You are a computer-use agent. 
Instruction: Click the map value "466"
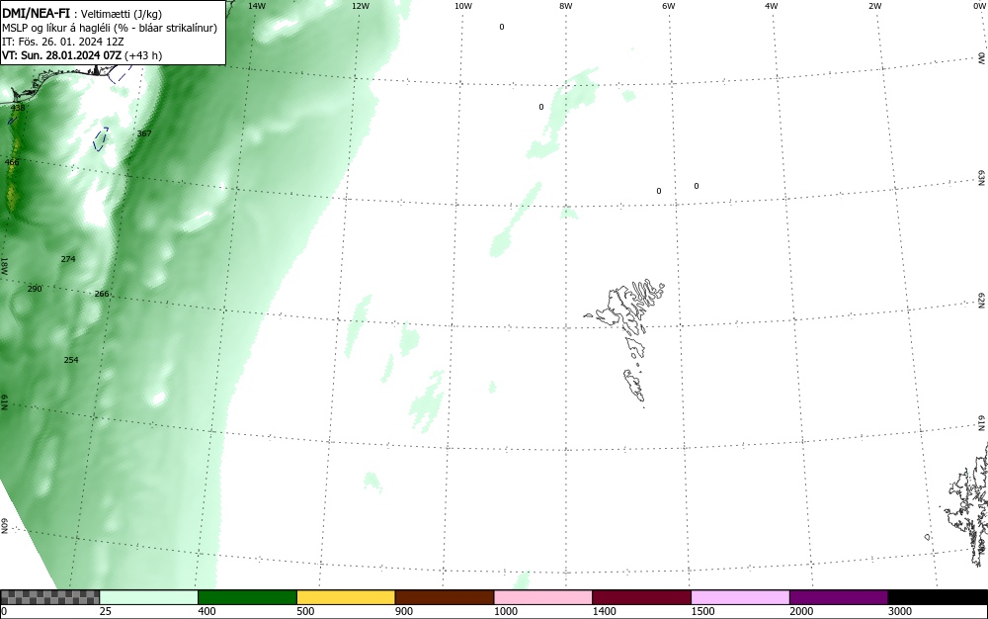(12, 162)
